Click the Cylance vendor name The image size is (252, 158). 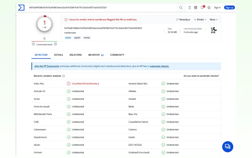[x=133, y=130]
